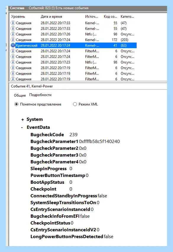Click info icon of 20:17:26 Ntfs row
Image resolution: width=173 pixels, height=252 pixels.
click(13, 34)
